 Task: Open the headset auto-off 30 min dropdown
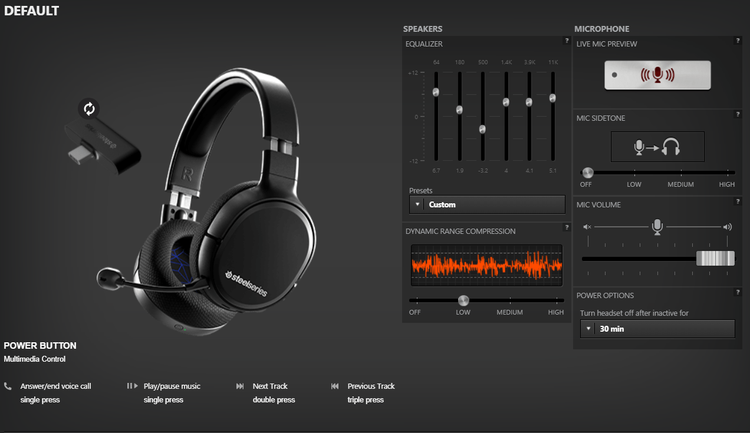point(657,329)
